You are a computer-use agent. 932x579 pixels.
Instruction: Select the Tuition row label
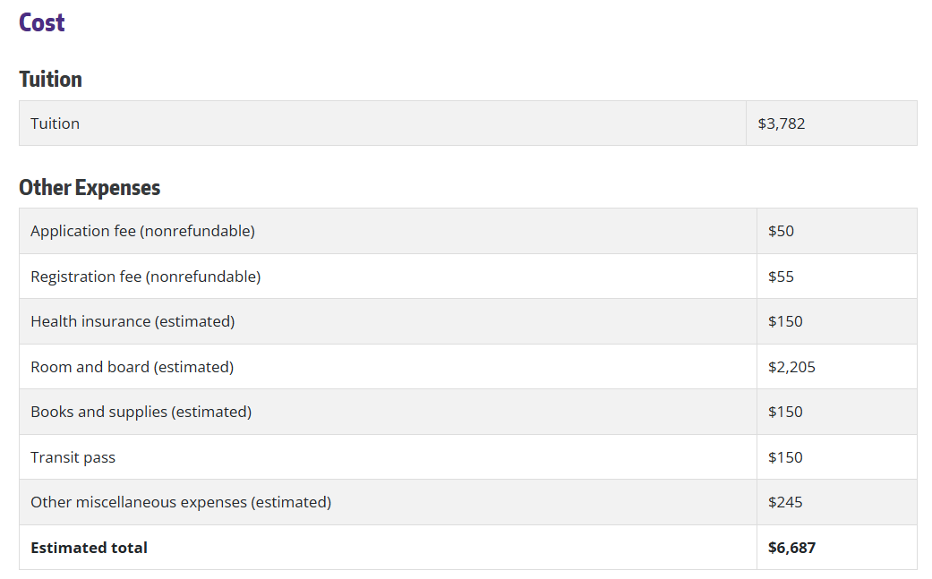(55, 123)
